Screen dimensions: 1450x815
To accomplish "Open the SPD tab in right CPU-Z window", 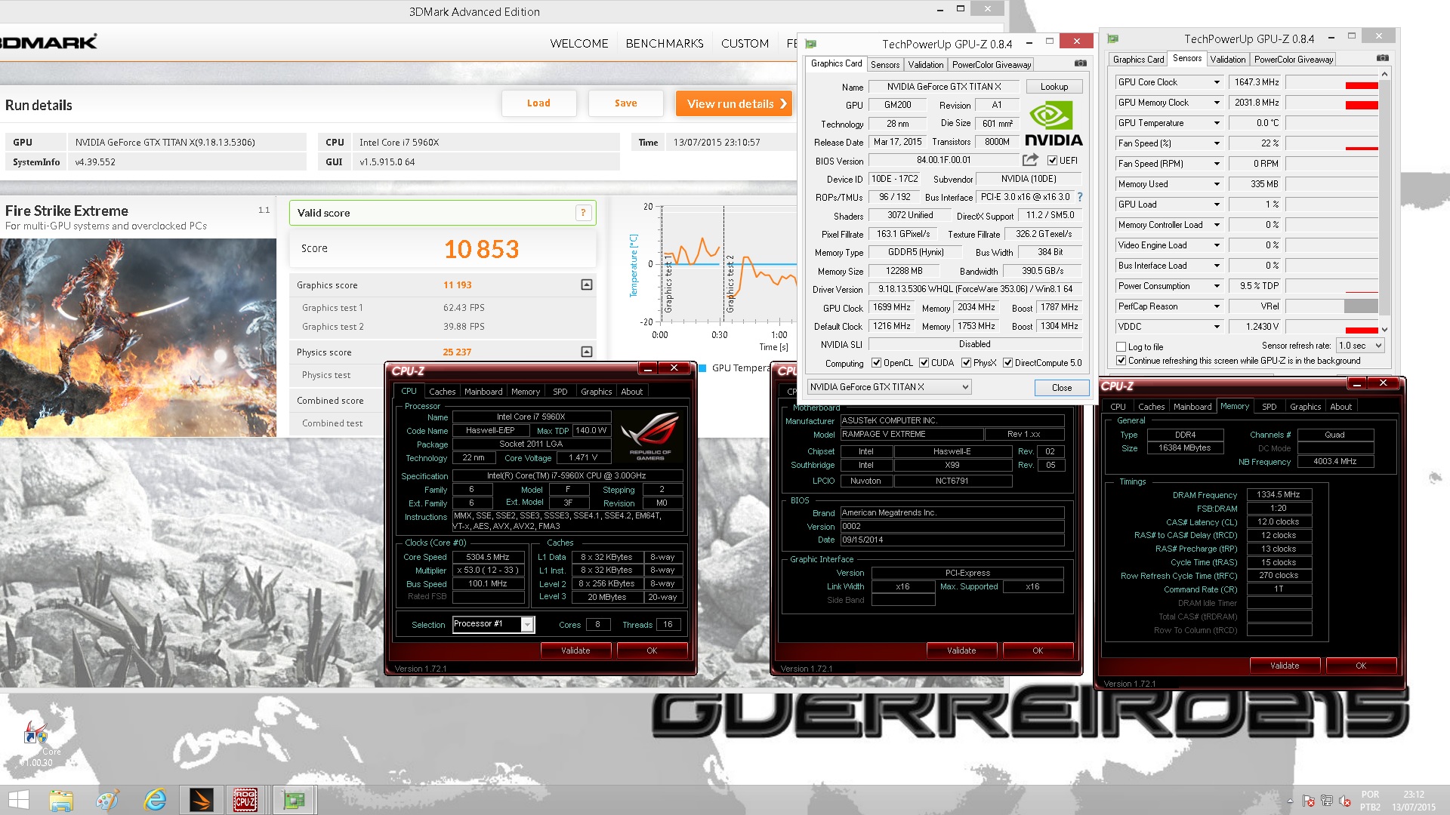I will [1270, 407].
